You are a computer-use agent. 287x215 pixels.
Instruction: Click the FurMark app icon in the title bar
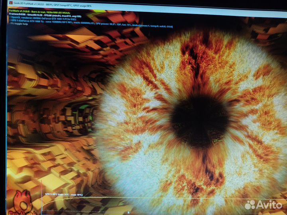click(11, 3)
